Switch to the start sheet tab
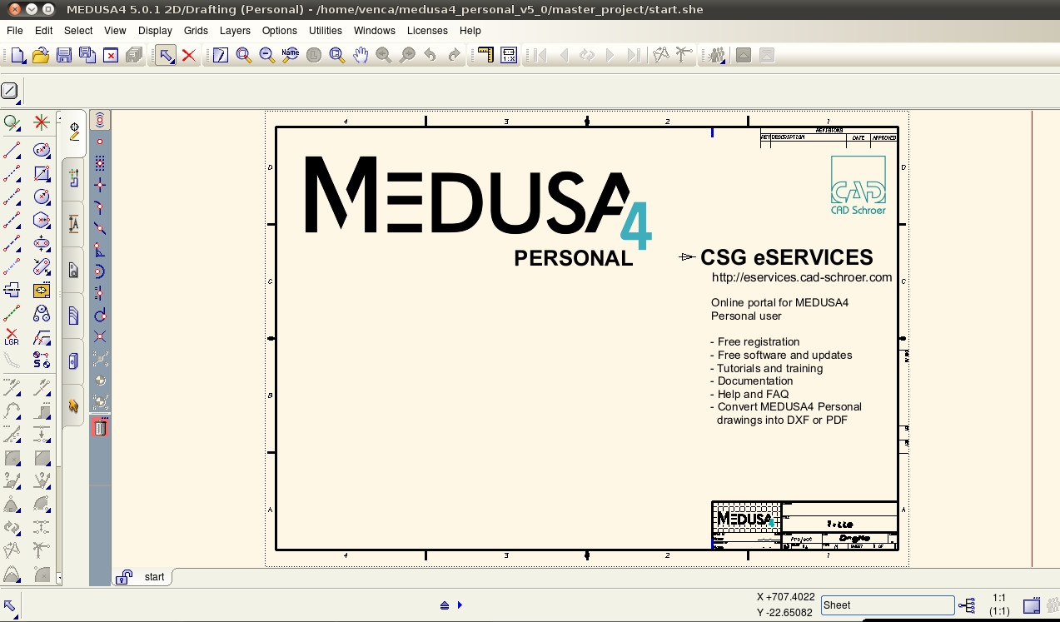 [154, 576]
